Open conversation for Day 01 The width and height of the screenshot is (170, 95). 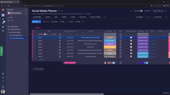60,37
